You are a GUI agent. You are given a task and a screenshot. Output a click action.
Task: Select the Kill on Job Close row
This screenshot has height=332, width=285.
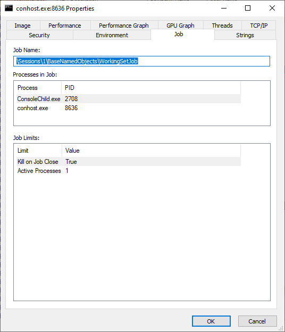click(129, 162)
